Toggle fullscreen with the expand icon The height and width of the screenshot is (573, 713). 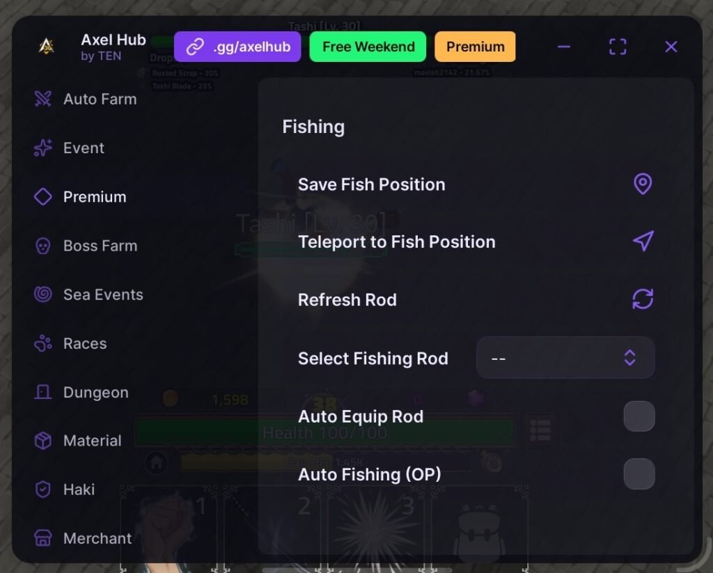[617, 47]
